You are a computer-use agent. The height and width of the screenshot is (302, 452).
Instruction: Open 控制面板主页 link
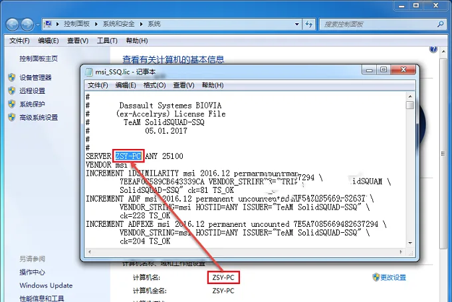coord(39,59)
